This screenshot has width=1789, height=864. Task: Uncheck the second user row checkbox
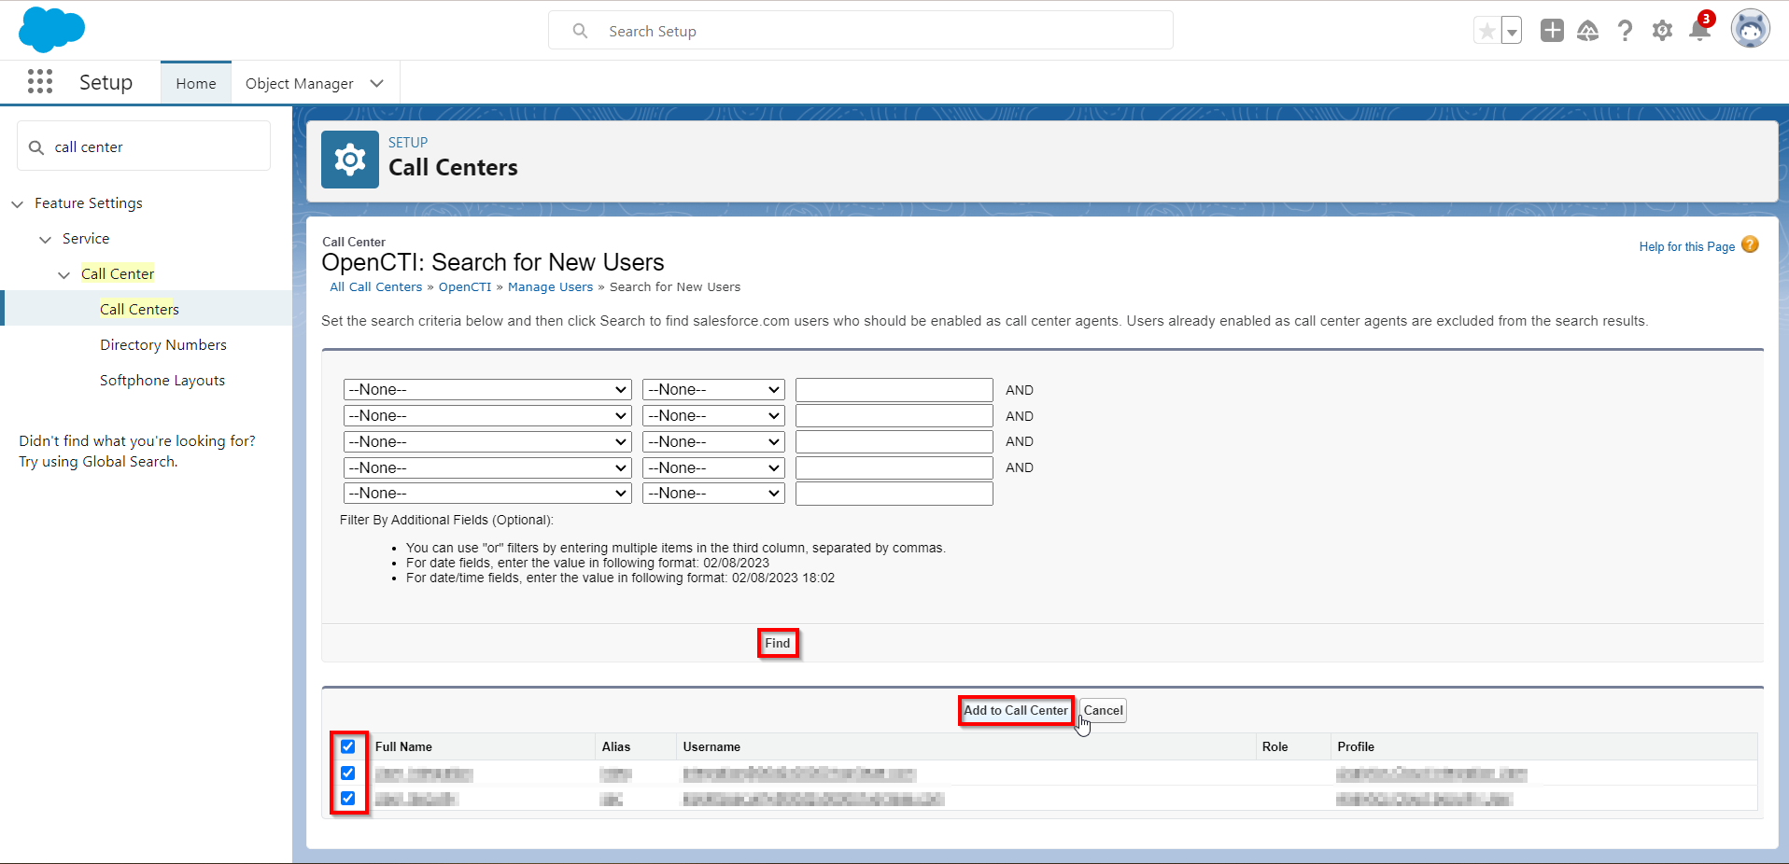tap(348, 798)
